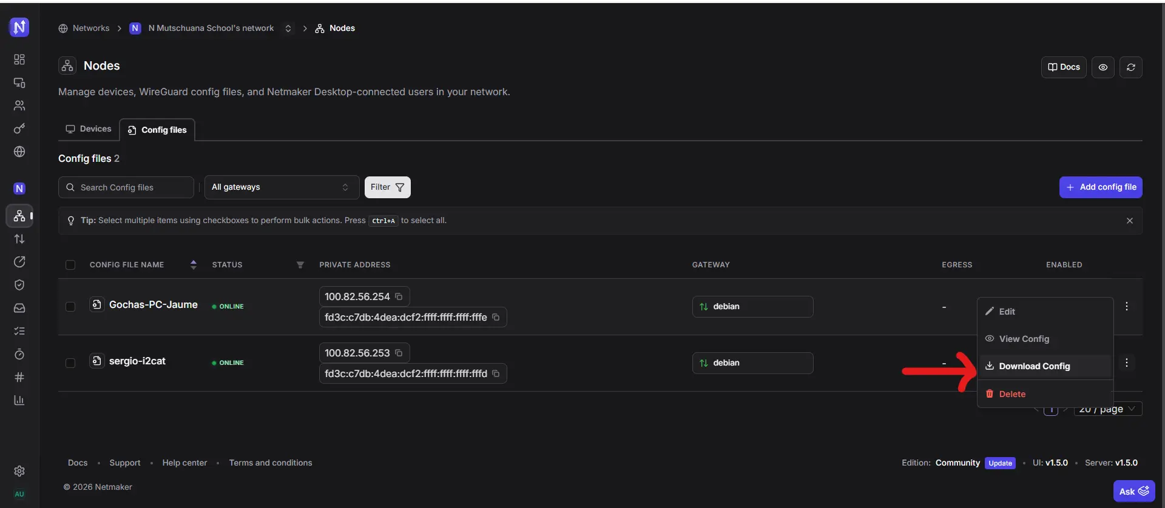Image resolution: width=1165 pixels, height=508 pixels.
Task: Click the refresh icon button beside Docs
Action: [x=1131, y=67]
